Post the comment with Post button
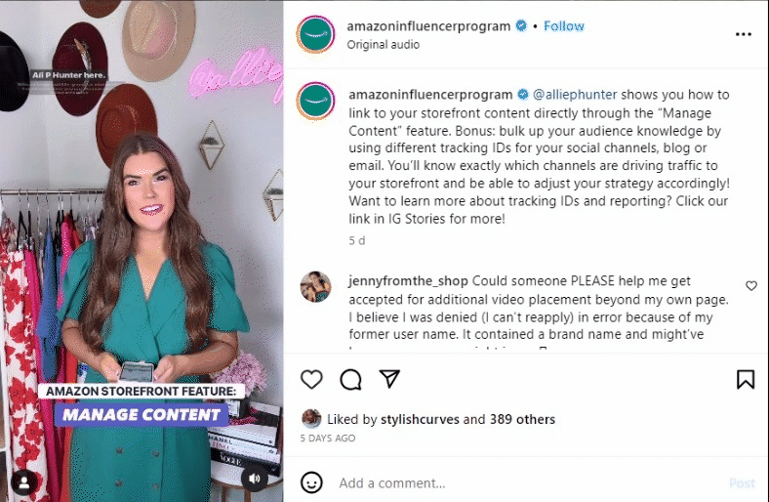769x502 pixels. [742, 483]
